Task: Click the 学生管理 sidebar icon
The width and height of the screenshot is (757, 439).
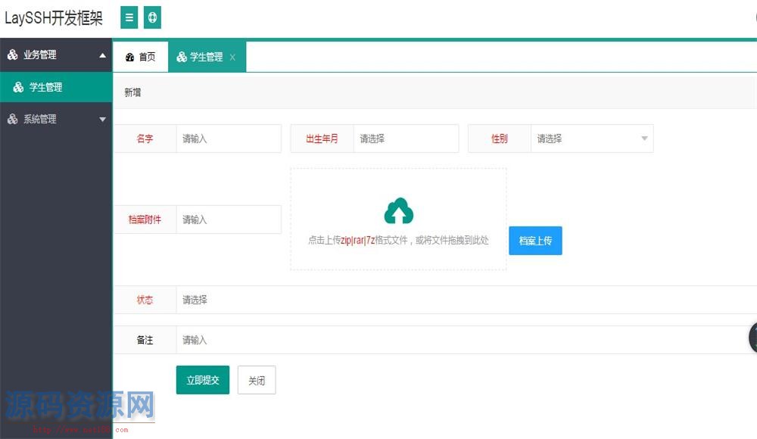Action: pos(18,87)
